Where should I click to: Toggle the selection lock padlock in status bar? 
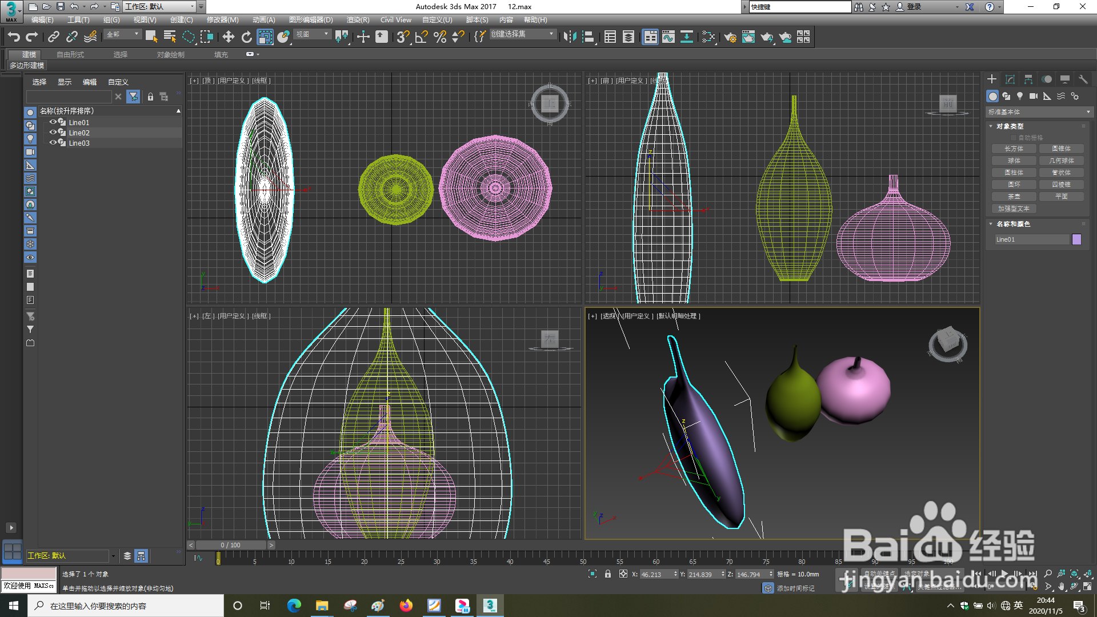point(608,574)
